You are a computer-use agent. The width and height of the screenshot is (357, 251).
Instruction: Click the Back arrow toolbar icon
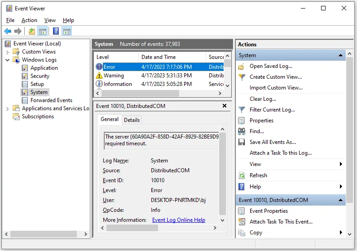click(8, 31)
